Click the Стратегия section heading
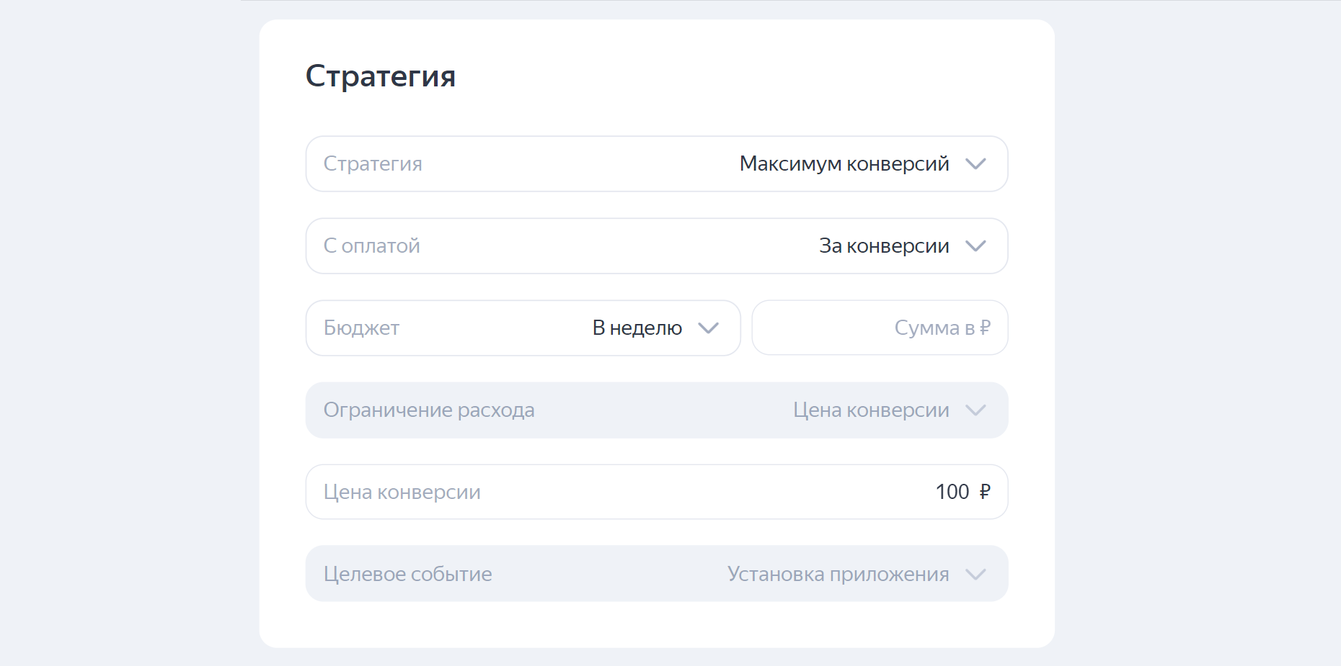Viewport: 1341px width, 666px height. [381, 76]
